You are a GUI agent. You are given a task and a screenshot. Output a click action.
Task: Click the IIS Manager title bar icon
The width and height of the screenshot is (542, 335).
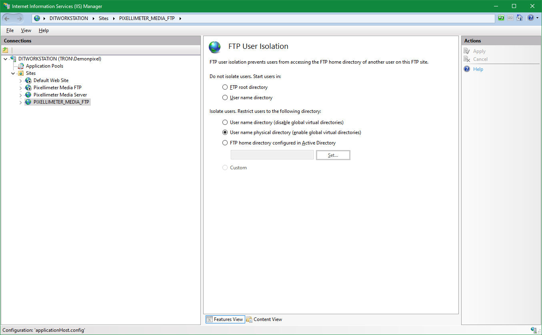tap(7, 6)
